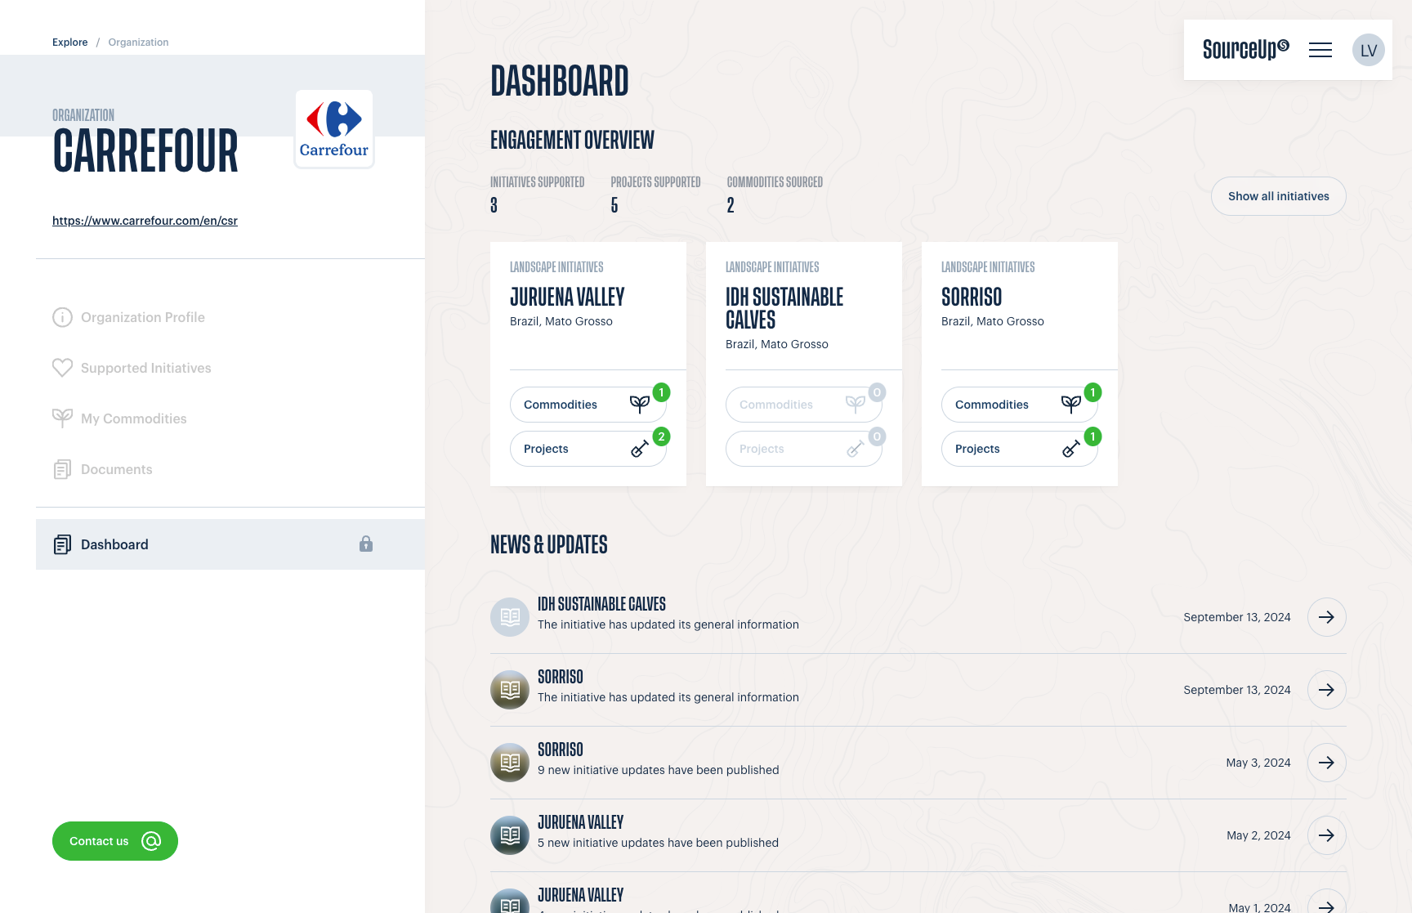1412x913 pixels.
Task: Open Supported Initiatives menu item
Action: [230, 368]
